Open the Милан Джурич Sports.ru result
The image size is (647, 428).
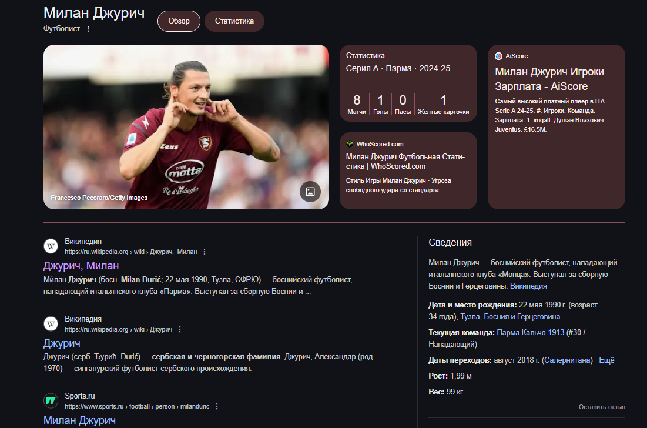80,420
